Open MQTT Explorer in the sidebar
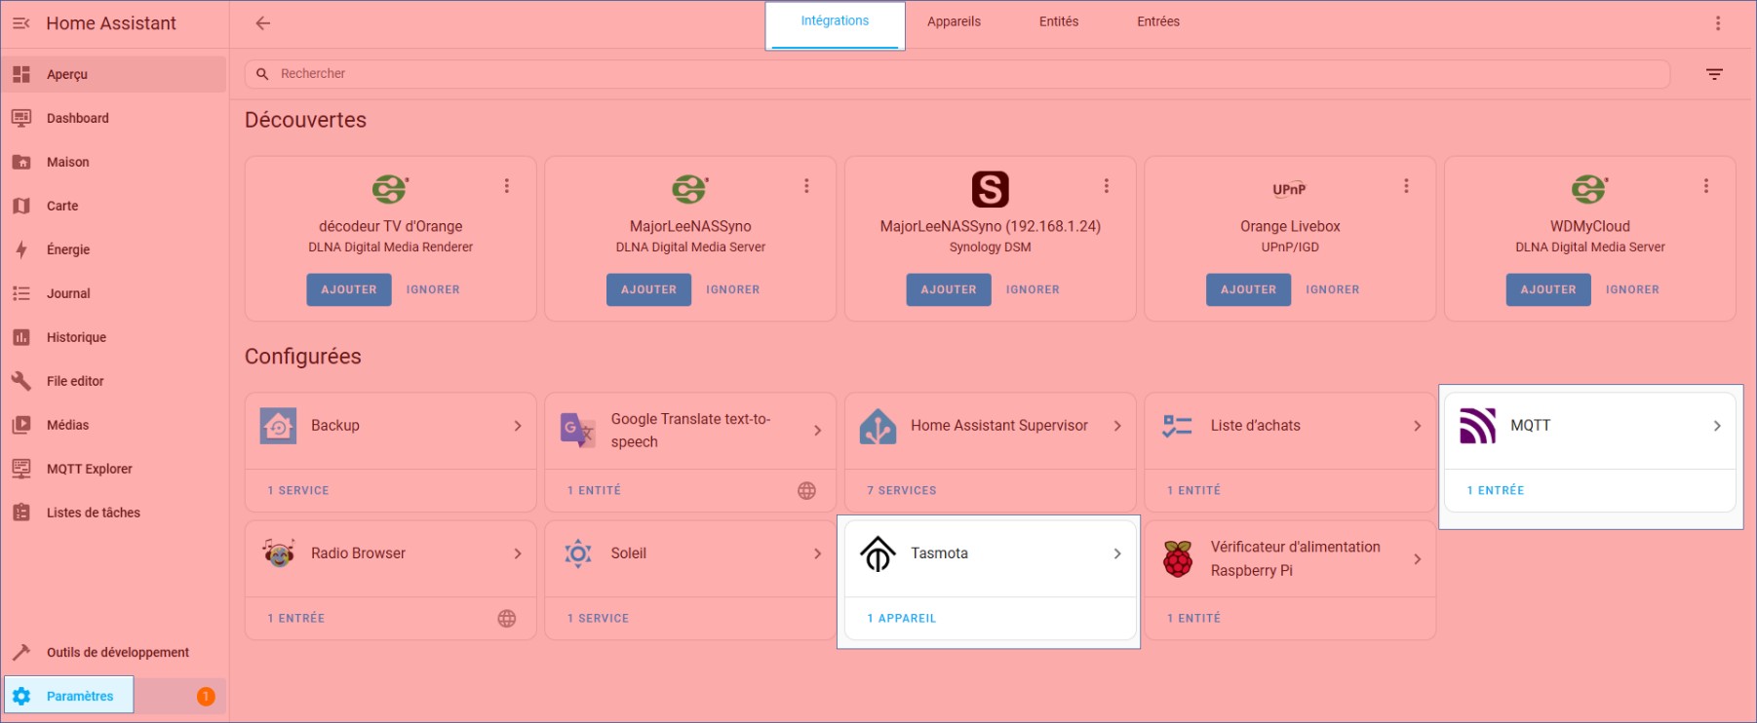Image resolution: width=1757 pixels, height=723 pixels. coord(115,469)
